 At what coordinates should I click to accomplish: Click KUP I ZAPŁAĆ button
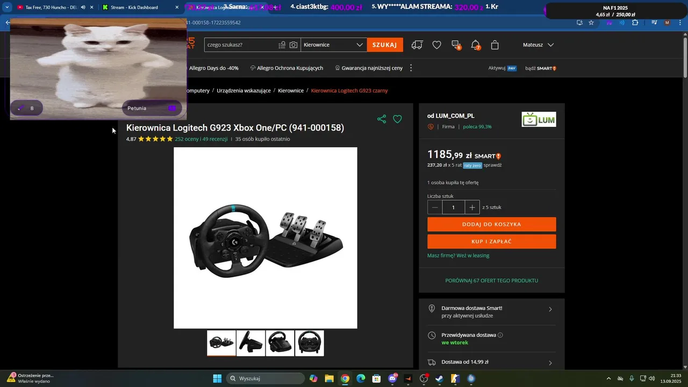click(x=492, y=241)
